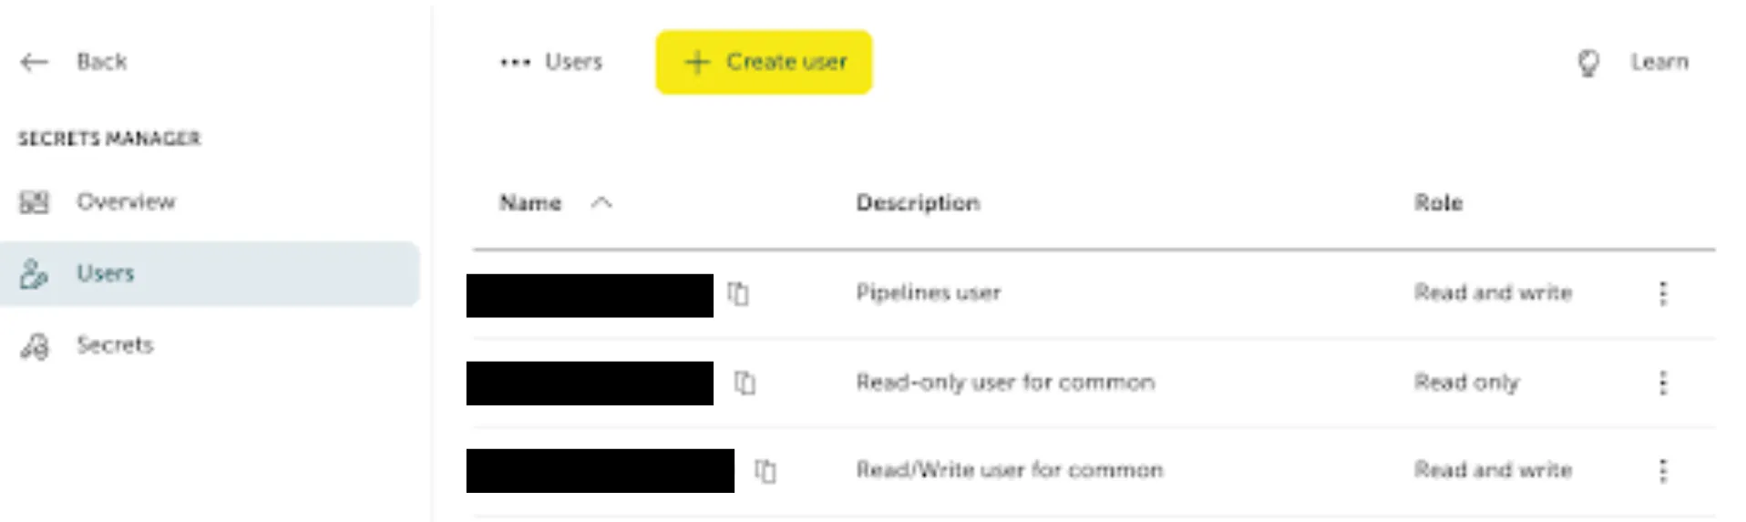This screenshot has width=1746, height=522.
Task: Go to Overview in Secrets Manager
Action: pos(126,201)
